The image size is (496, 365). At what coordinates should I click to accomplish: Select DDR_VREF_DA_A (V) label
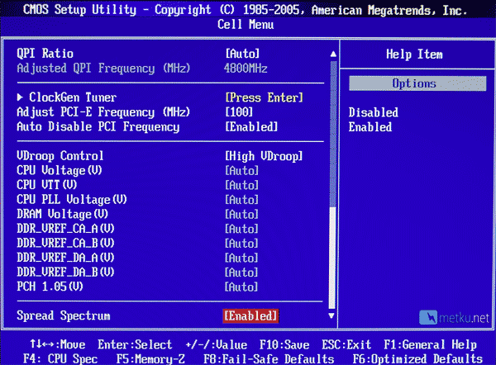[65, 258]
